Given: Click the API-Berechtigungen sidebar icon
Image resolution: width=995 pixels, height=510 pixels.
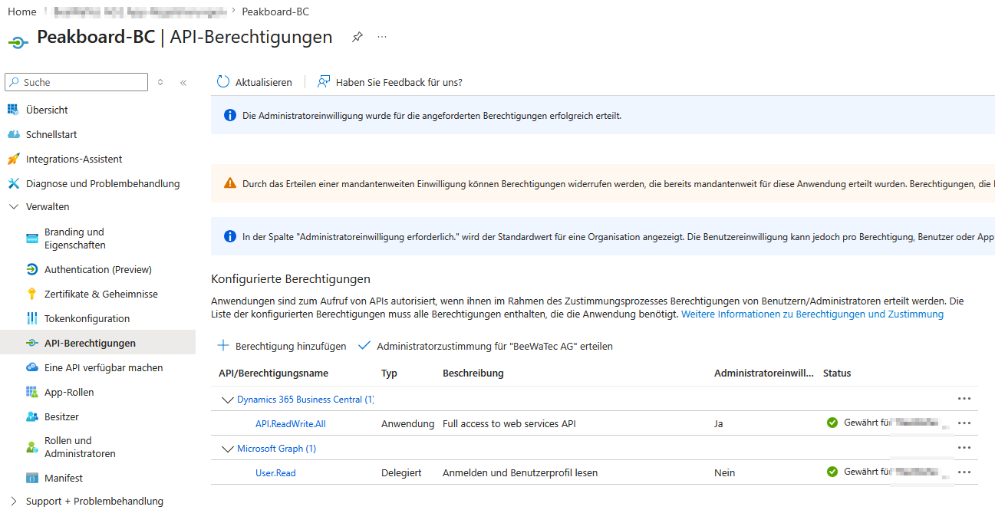Looking at the screenshot, I should coord(31,343).
